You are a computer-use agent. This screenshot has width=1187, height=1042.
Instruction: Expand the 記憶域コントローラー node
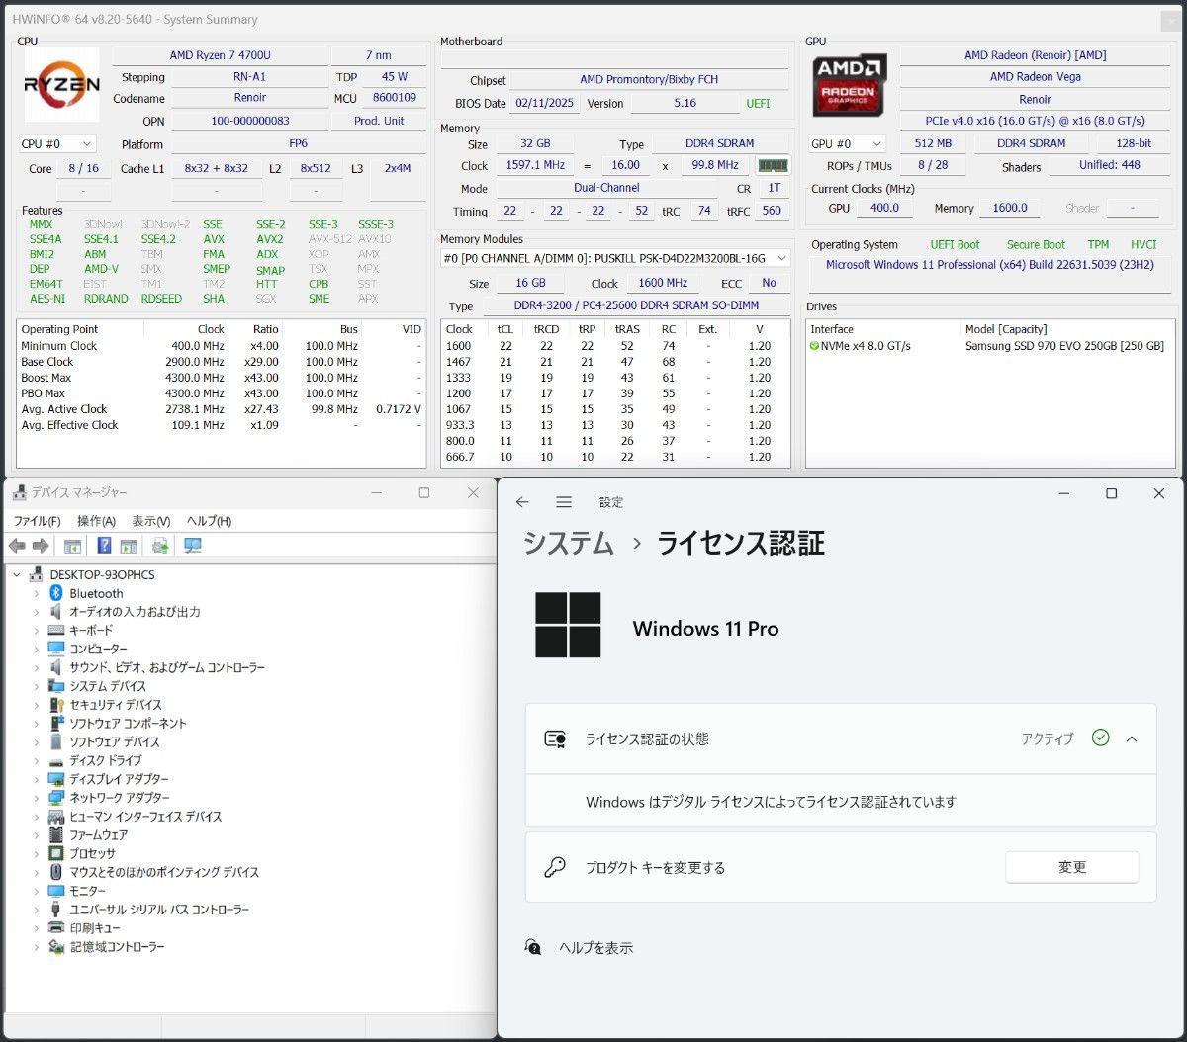coord(37,947)
